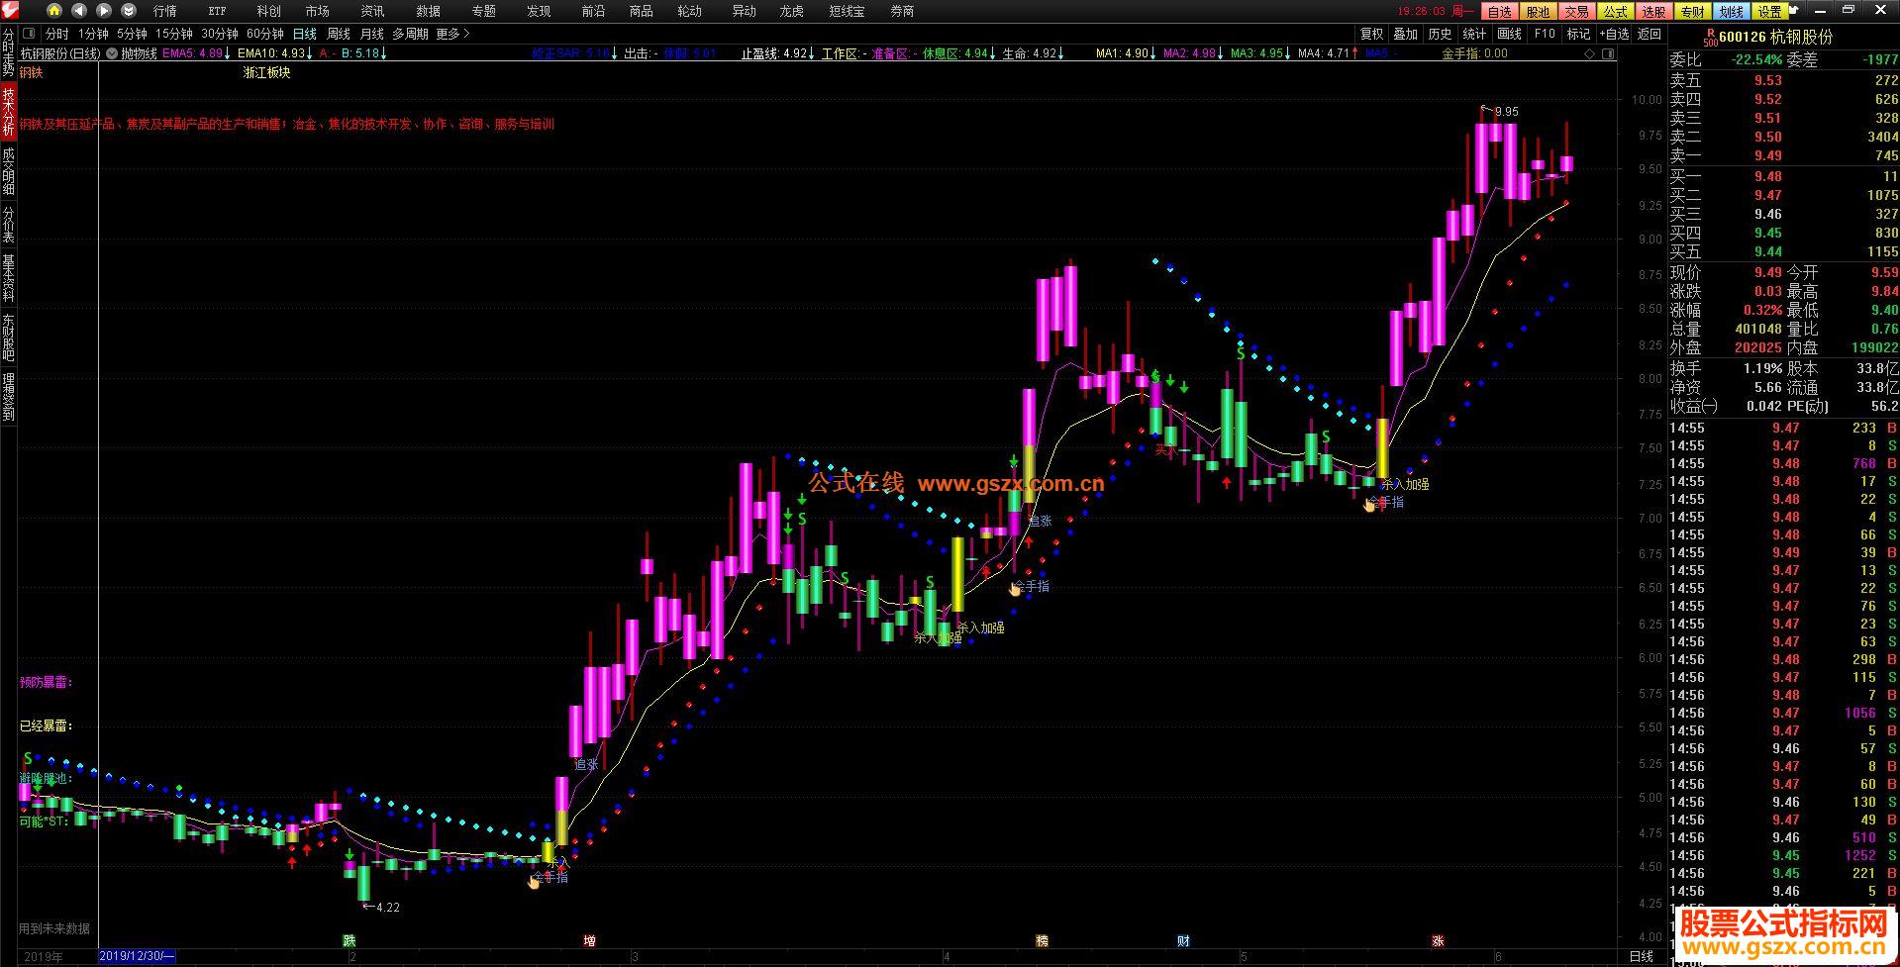Open the 短线宝 menu
The width and height of the screenshot is (1900, 967).
pos(847,11)
